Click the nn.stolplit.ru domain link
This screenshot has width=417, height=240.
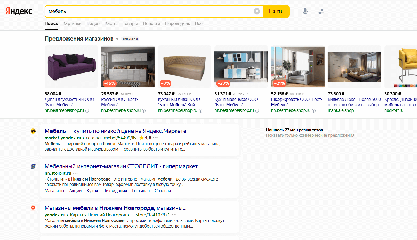58,173
